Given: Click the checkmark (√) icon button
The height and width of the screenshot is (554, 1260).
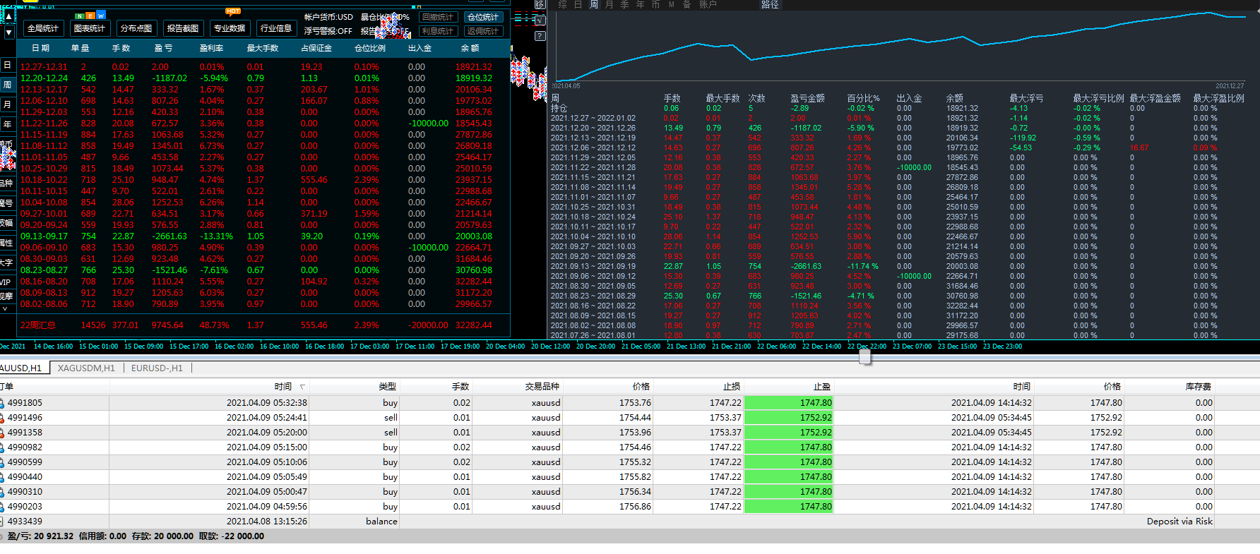Looking at the screenshot, I should click(x=540, y=20).
